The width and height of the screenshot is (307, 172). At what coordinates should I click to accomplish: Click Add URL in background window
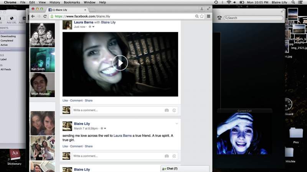12,20
